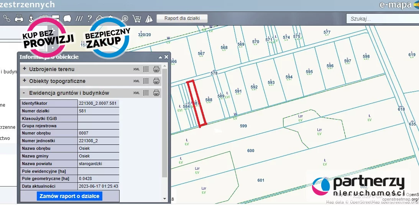The width and height of the screenshot is (419, 206).
Task: Expand the Obiekty topograficzne section
Action: [x=25, y=81]
